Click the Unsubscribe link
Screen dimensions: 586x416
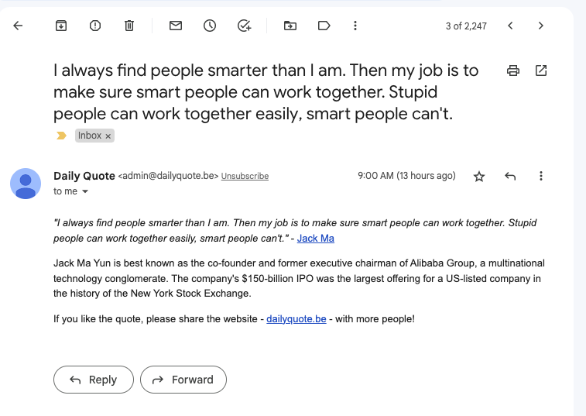point(245,176)
